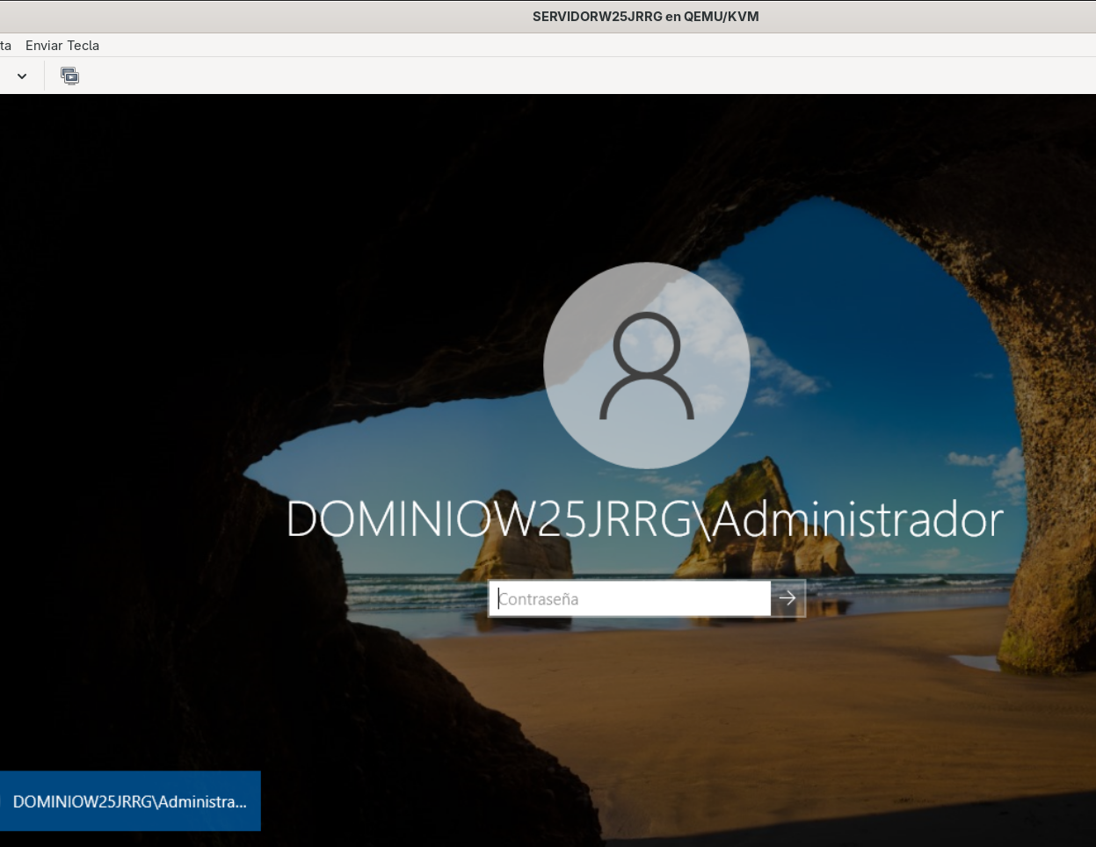This screenshot has height=847, width=1096.
Task: Click the word Administrador in the account name
Action: (x=858, y=519)
